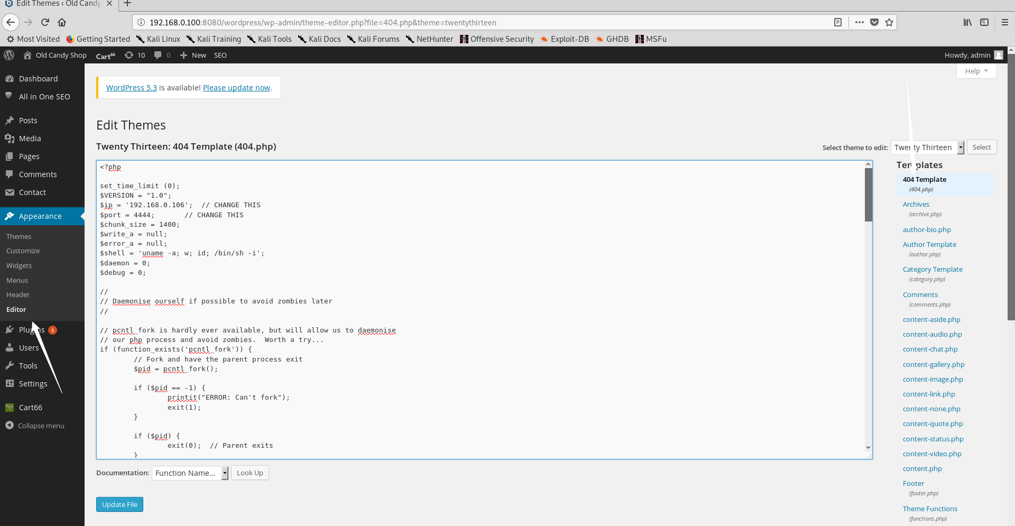Open Howdy, admin account menu

click(x=973, y=55)
